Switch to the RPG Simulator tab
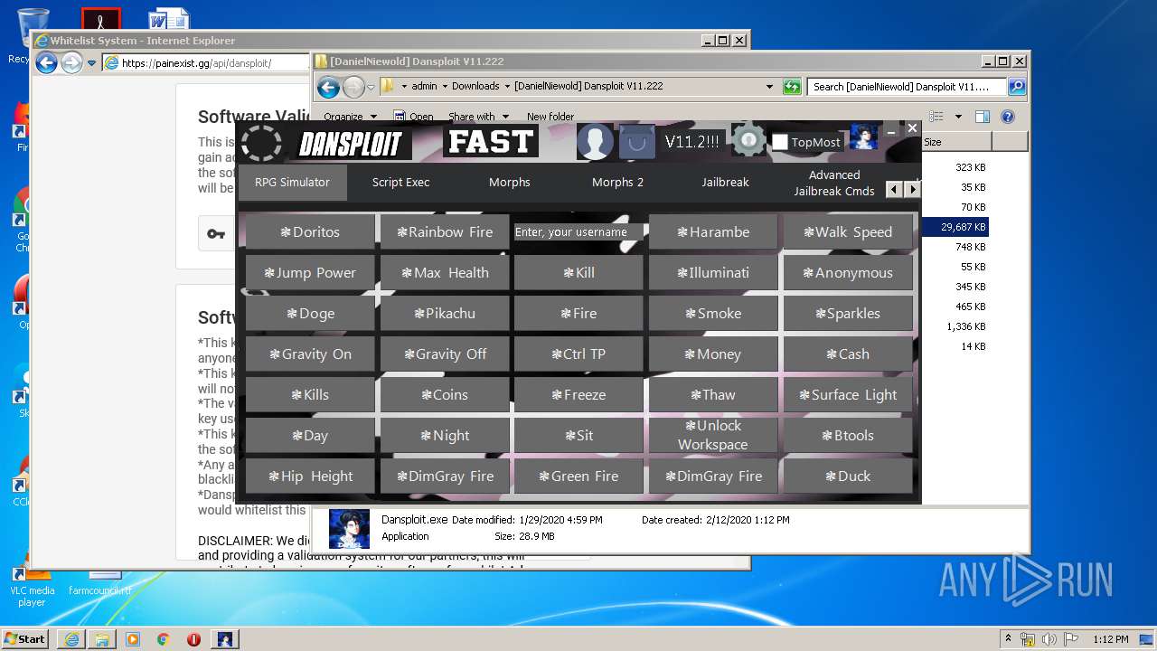 coord(292,182)
